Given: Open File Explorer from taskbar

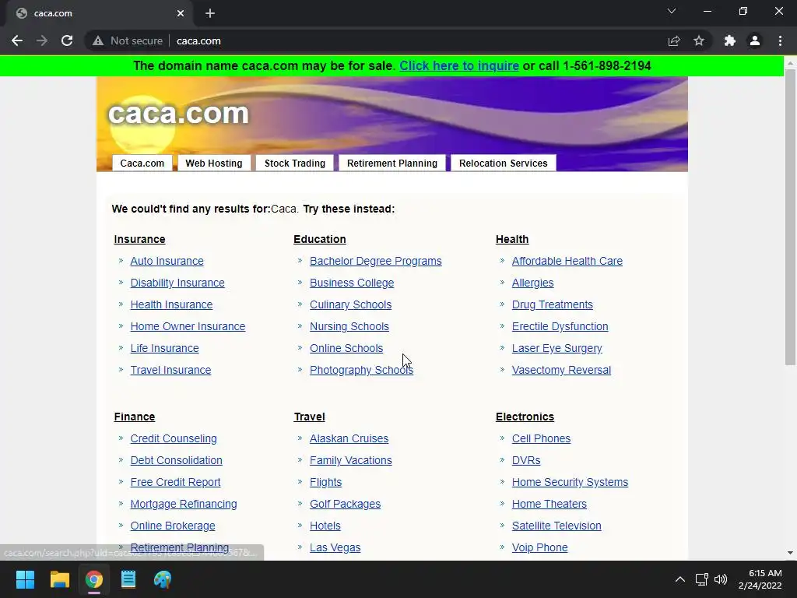Looking at the screenshot, I should point(59,579).
